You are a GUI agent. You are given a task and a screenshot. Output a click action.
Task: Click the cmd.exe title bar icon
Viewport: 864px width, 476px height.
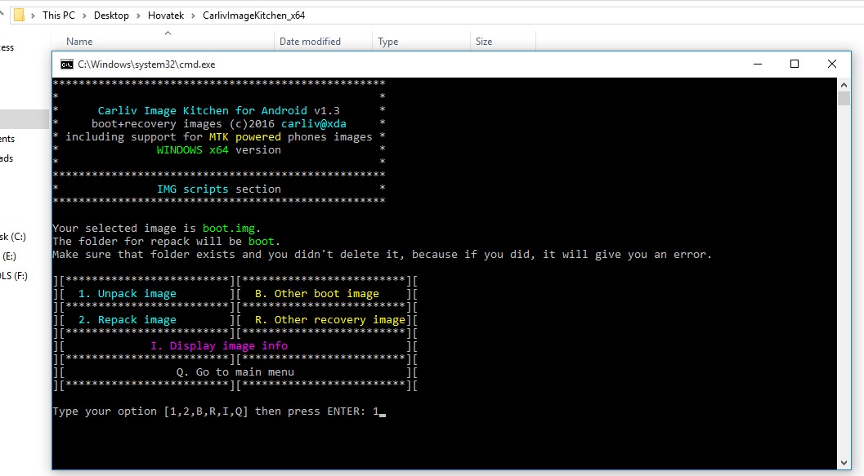click(67, 65)
